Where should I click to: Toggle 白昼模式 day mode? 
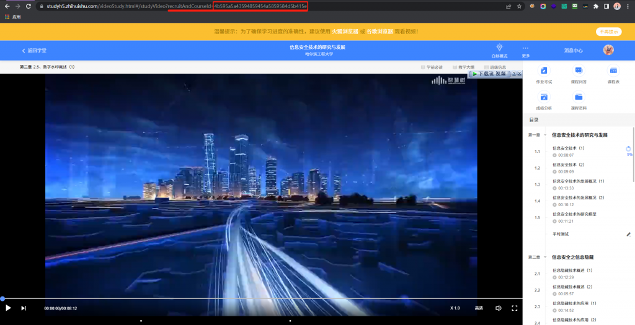499,51
